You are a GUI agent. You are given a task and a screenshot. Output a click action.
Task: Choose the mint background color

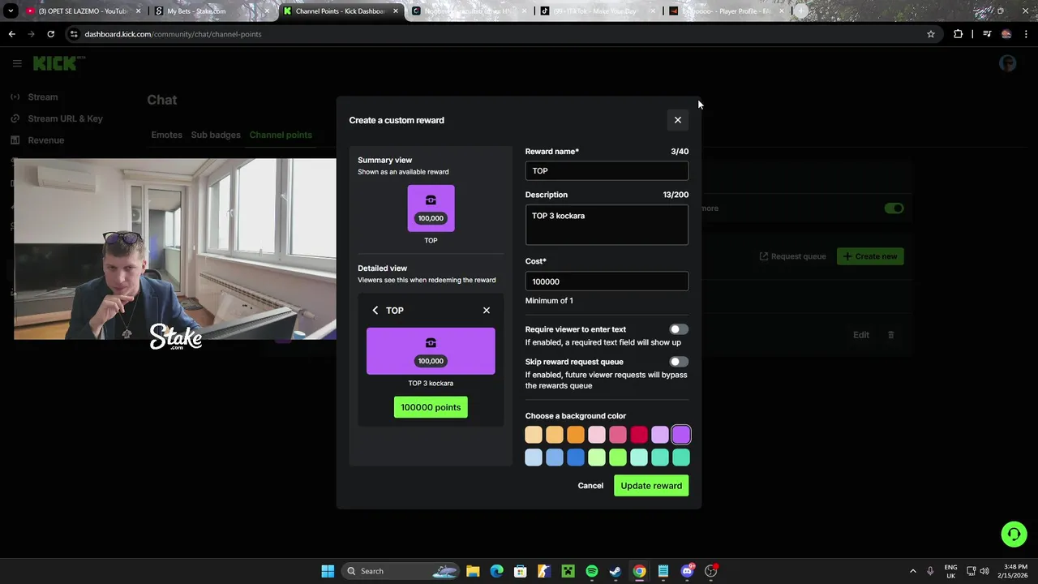(639, 458)
